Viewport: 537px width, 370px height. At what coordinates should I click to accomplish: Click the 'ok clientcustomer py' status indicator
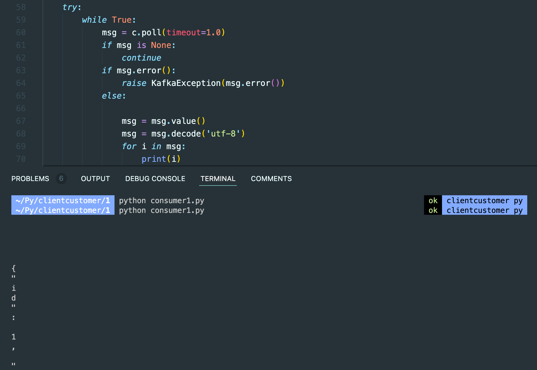tap(475, 201)
